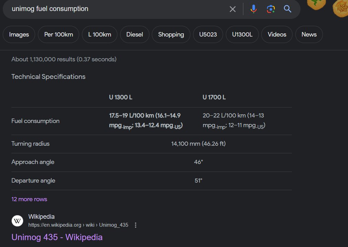Screen dimensions: 348x247
Task: Apply the Diesel filter chip
Action: (135, 34)
